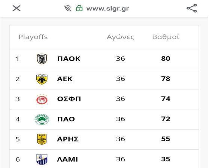Open the ΑΕΚ team name link
This screenshot has height=168, width=209.
[x=65, y=79]
